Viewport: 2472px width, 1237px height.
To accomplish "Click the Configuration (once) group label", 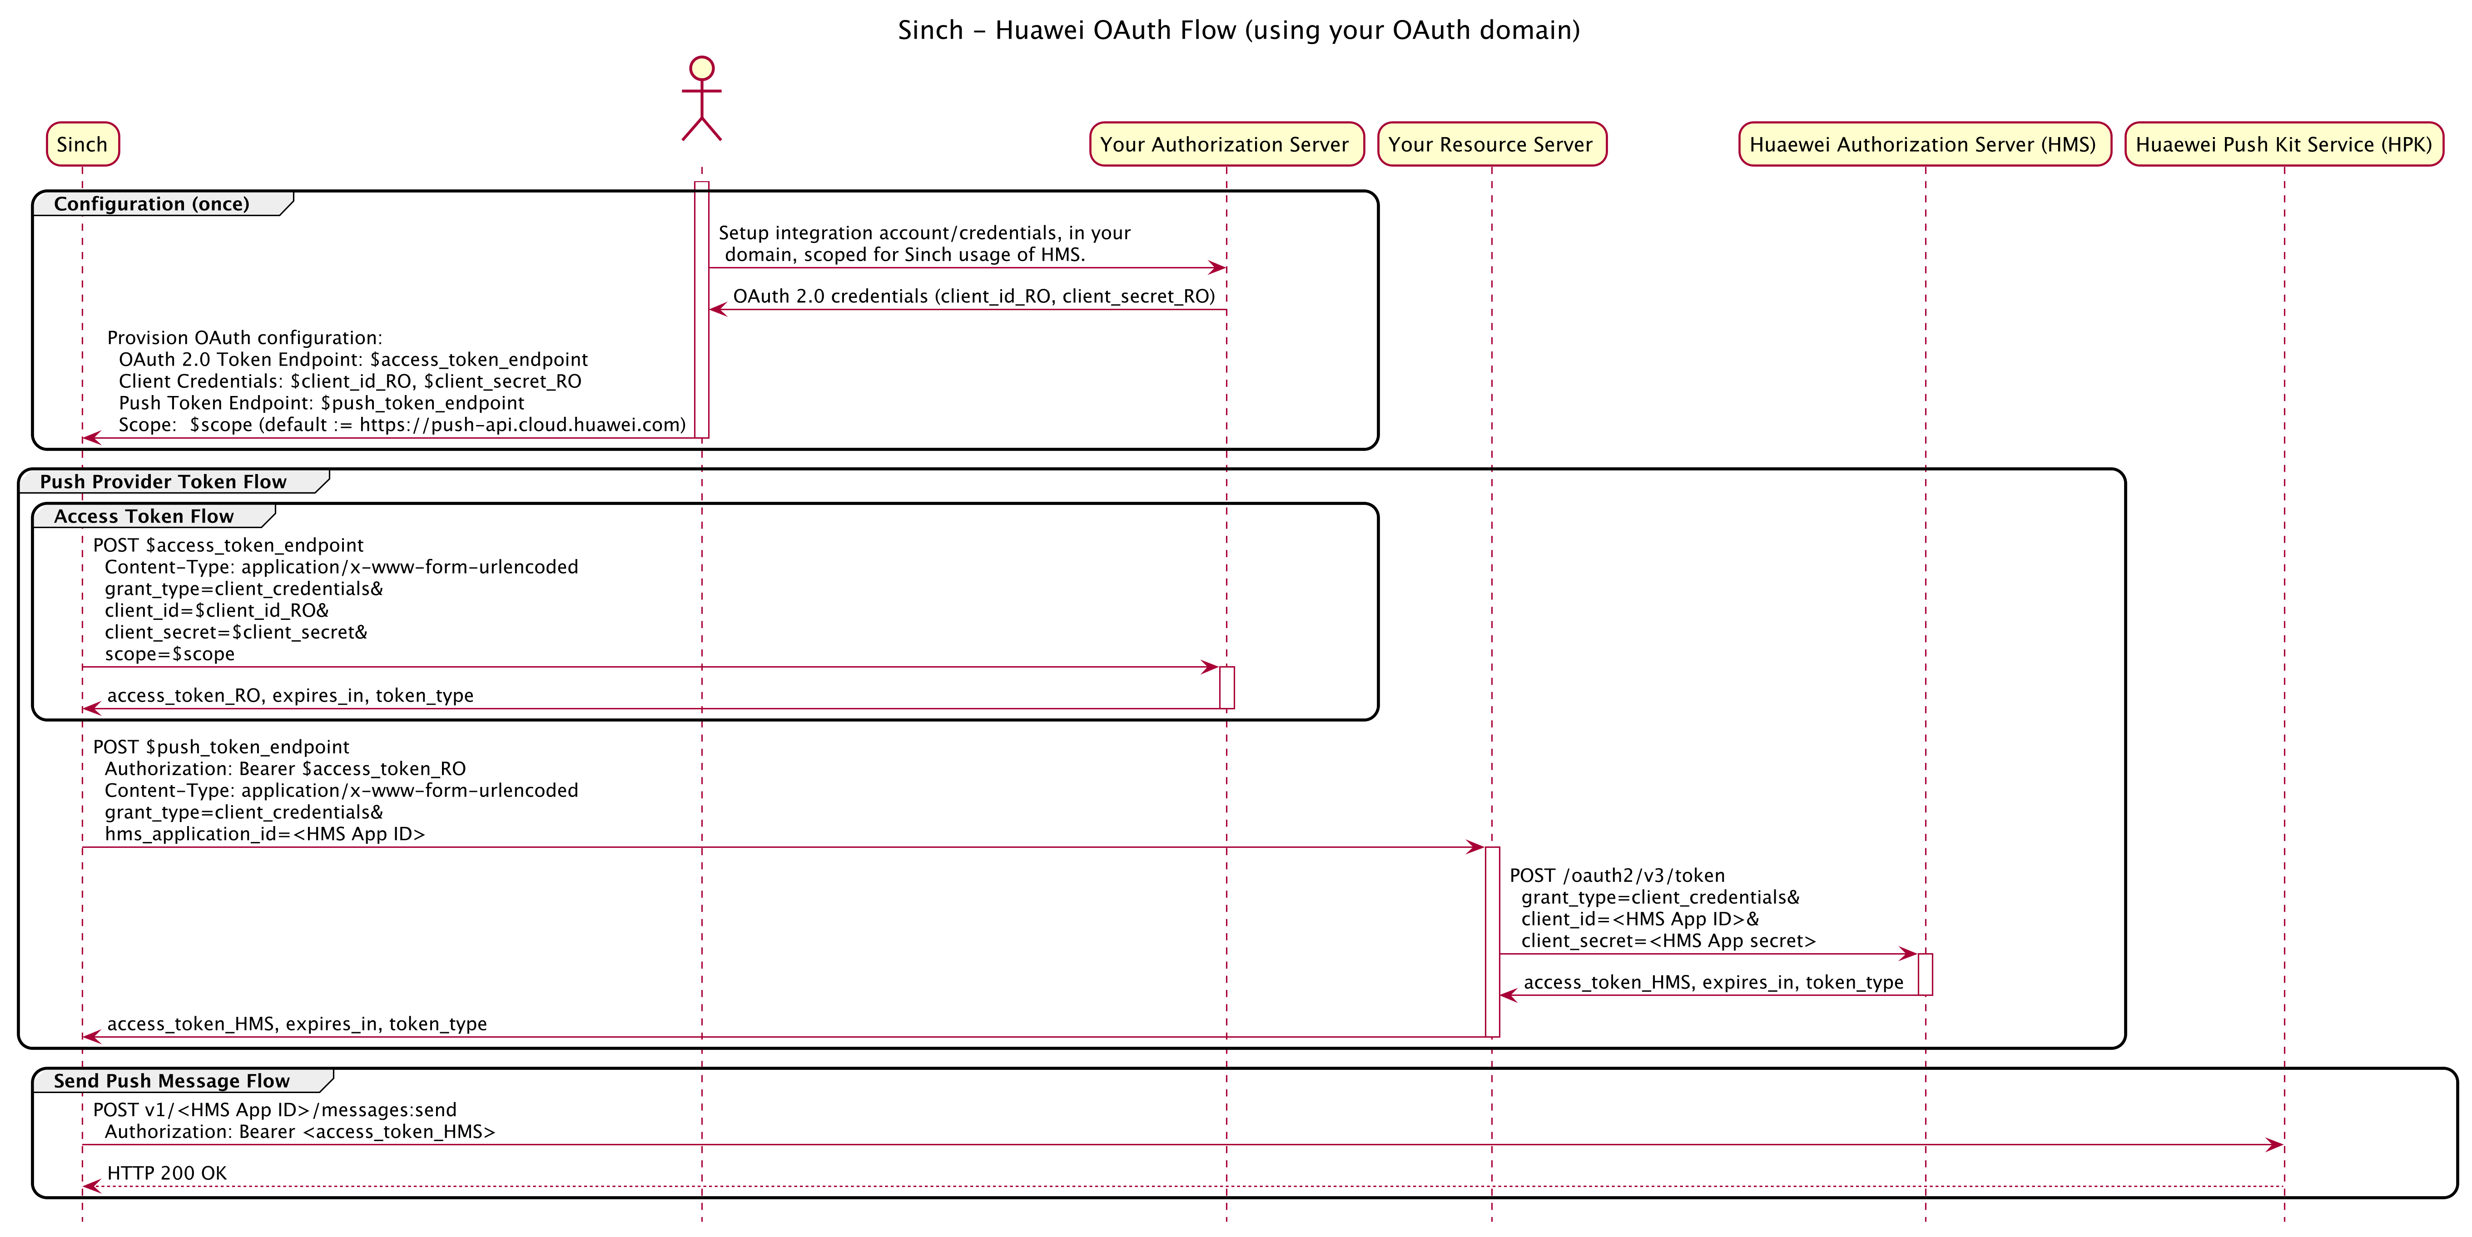I will point(152,203).
